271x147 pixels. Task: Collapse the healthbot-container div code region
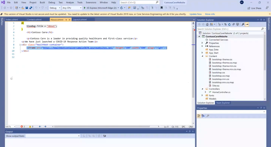(20, 45)
